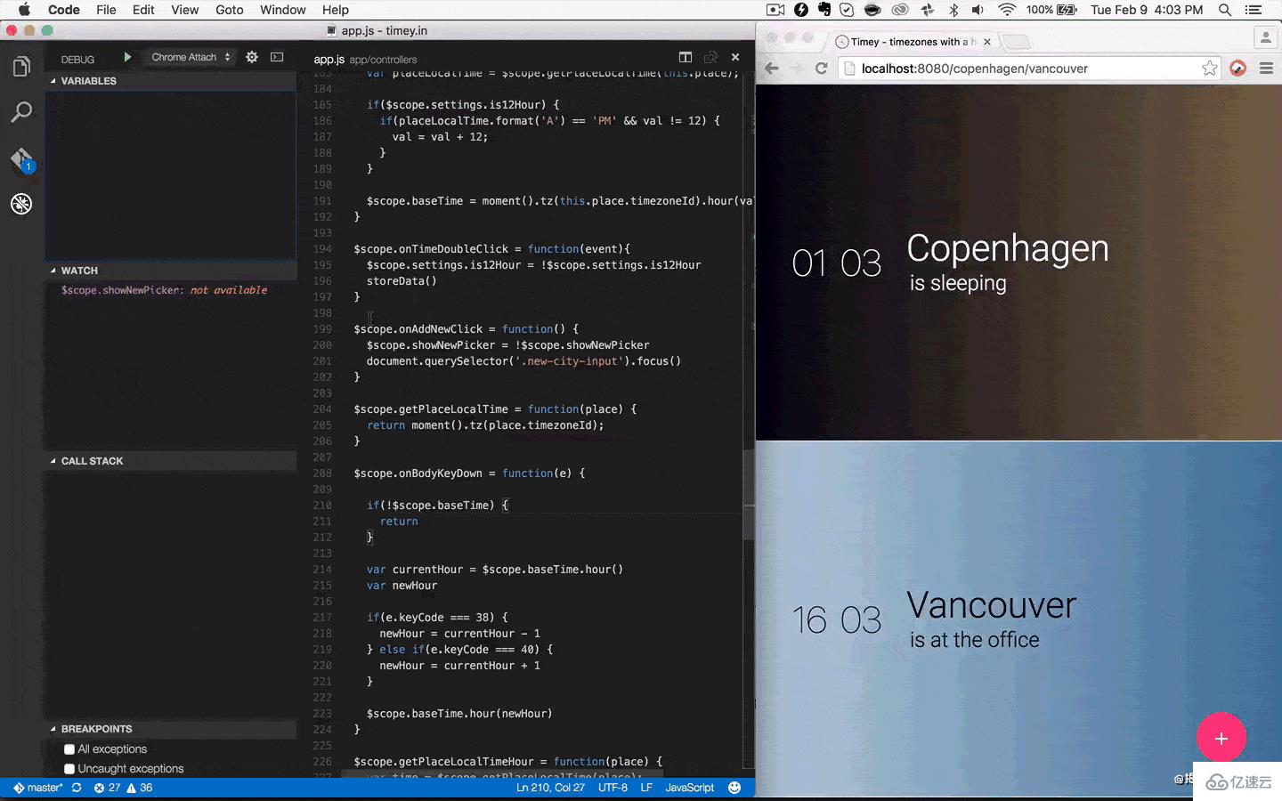Split the editor with the split icon
The image size is (1282, 801).
685,57
